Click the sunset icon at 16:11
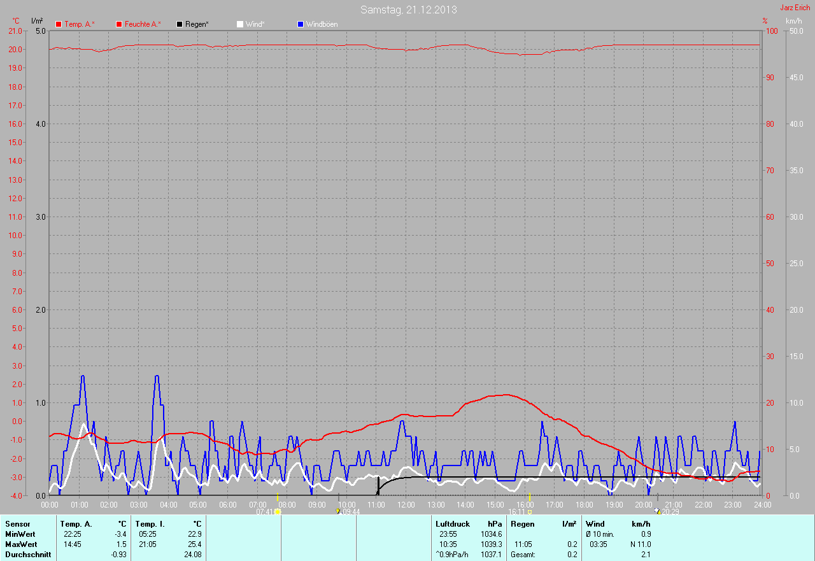Viewport: 815px width, 561px height. tap(530, 511)
